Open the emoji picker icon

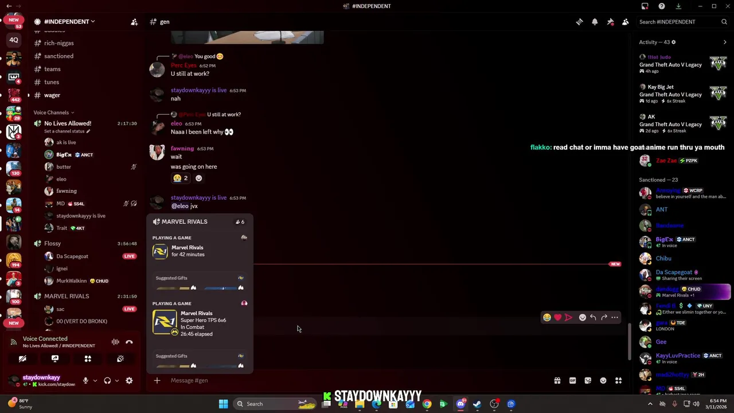[603, 380]
